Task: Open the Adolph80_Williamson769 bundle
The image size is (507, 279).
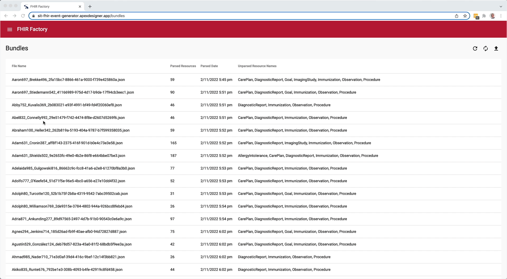Action: pyautogui.click(x=253, y=206)
